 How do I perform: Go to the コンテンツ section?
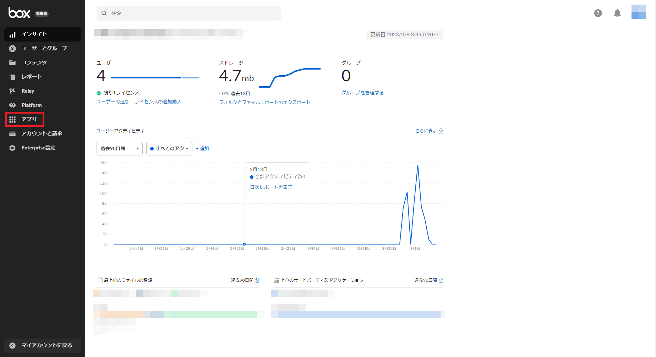tap(34, 62)
